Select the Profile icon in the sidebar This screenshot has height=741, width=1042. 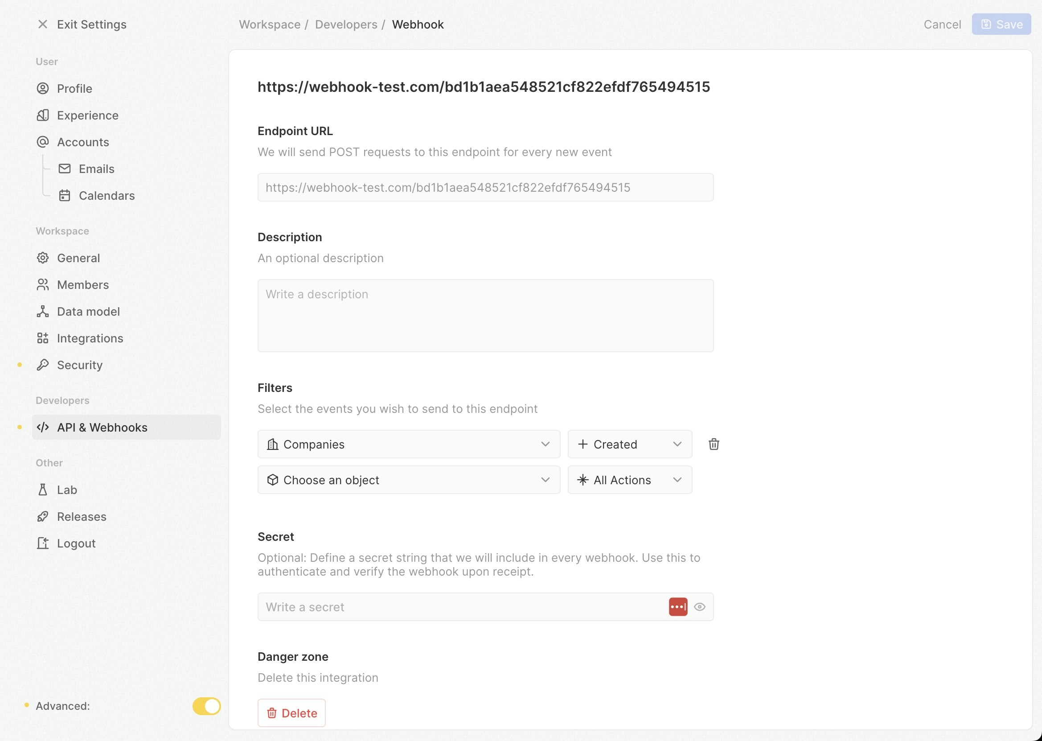pos(43,88)
